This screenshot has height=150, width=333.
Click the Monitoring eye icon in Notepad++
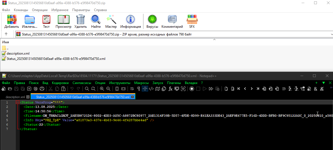tap(183, 89)
